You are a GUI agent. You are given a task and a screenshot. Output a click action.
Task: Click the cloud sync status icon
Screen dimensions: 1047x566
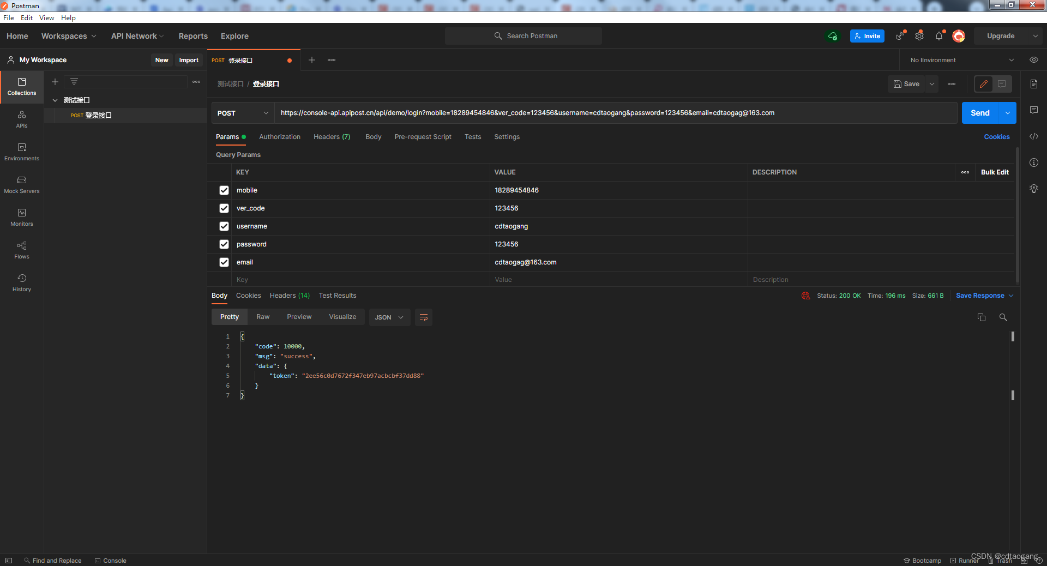833,36
